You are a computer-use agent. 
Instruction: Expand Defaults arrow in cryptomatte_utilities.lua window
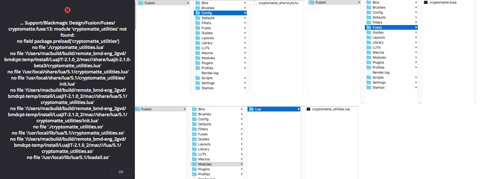[242, 124]
